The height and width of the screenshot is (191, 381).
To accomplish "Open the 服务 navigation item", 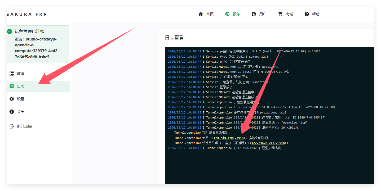I will tap(232, 14).
